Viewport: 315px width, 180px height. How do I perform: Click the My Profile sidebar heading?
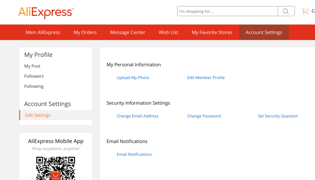[x=38, y=55]
